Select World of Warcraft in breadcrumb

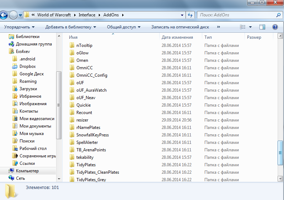[x=54, y=15]
